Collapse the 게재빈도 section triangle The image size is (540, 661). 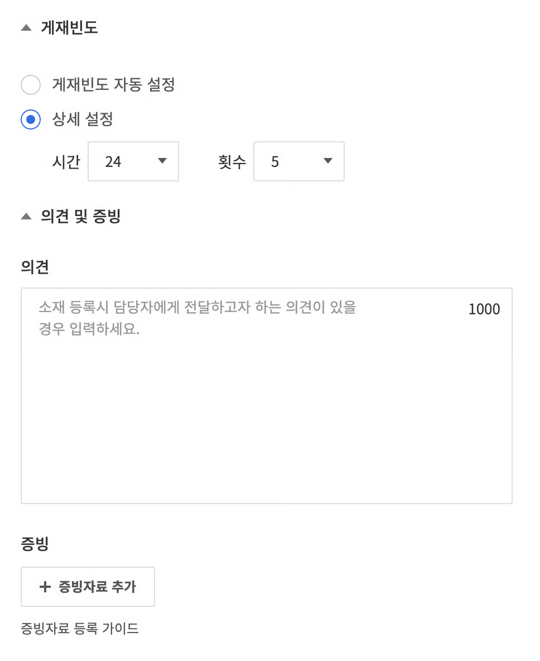point(26,27)
